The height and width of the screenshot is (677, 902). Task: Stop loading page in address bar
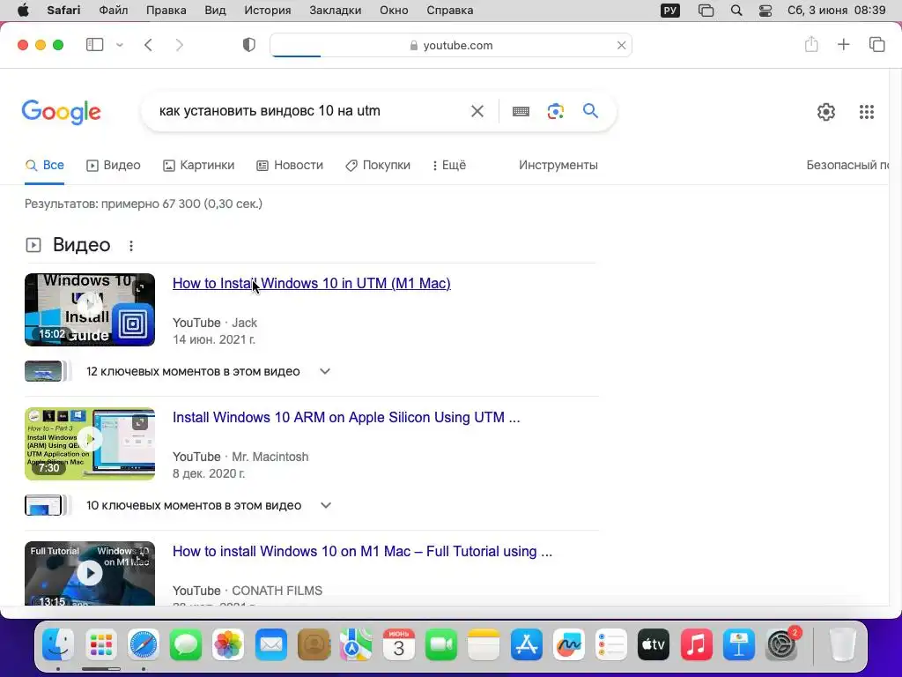621,45
